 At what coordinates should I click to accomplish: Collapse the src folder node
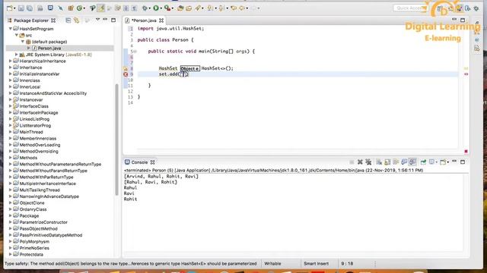coord(17,35)
